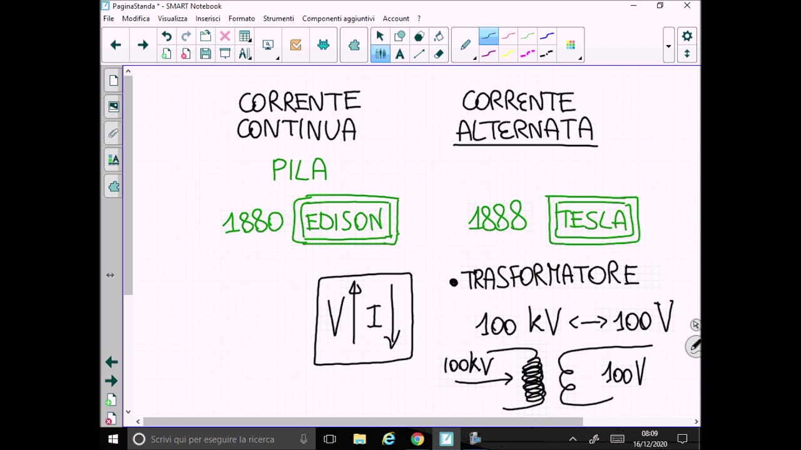Click the green next page arrow in the sidebar
Screen dimensions: 801x450
point(111,381)
